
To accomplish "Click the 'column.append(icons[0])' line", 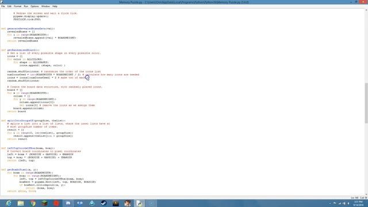I will point(37,102).
